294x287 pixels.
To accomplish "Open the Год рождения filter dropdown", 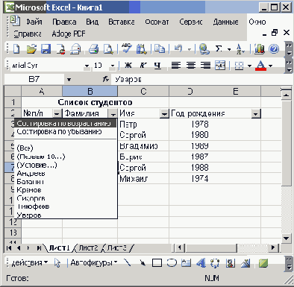I will 256,114.
